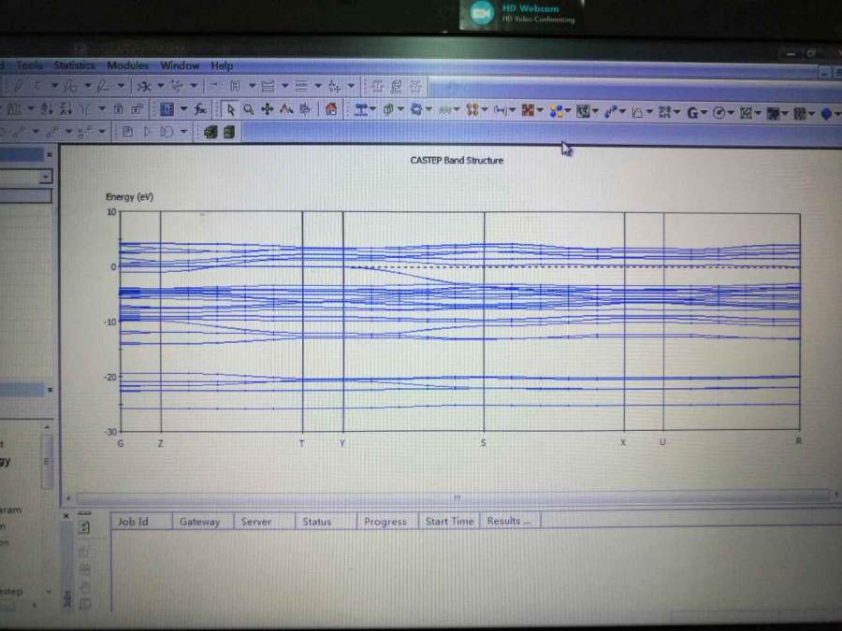Click the circular dial module icon
The image size is (842, 631).
719,113
